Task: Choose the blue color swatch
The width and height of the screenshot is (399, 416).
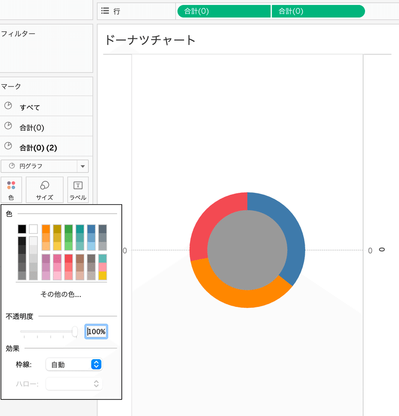Action: coord(91,229)
